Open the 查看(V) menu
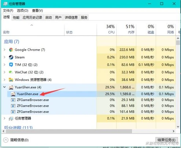Screen dimensions: 181x148 click(37, 11)
